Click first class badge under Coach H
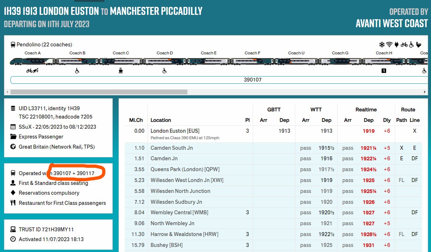The height and width of the screenshot is (252, 431). click(384, 71)
